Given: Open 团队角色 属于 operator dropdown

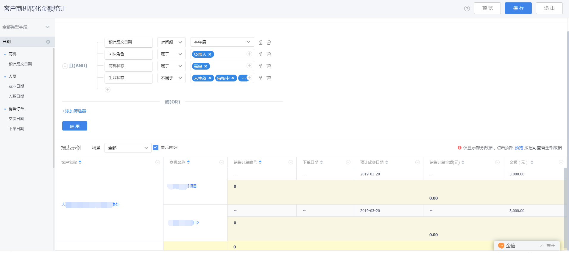Looking at the screenshot, I should (171, 54).
